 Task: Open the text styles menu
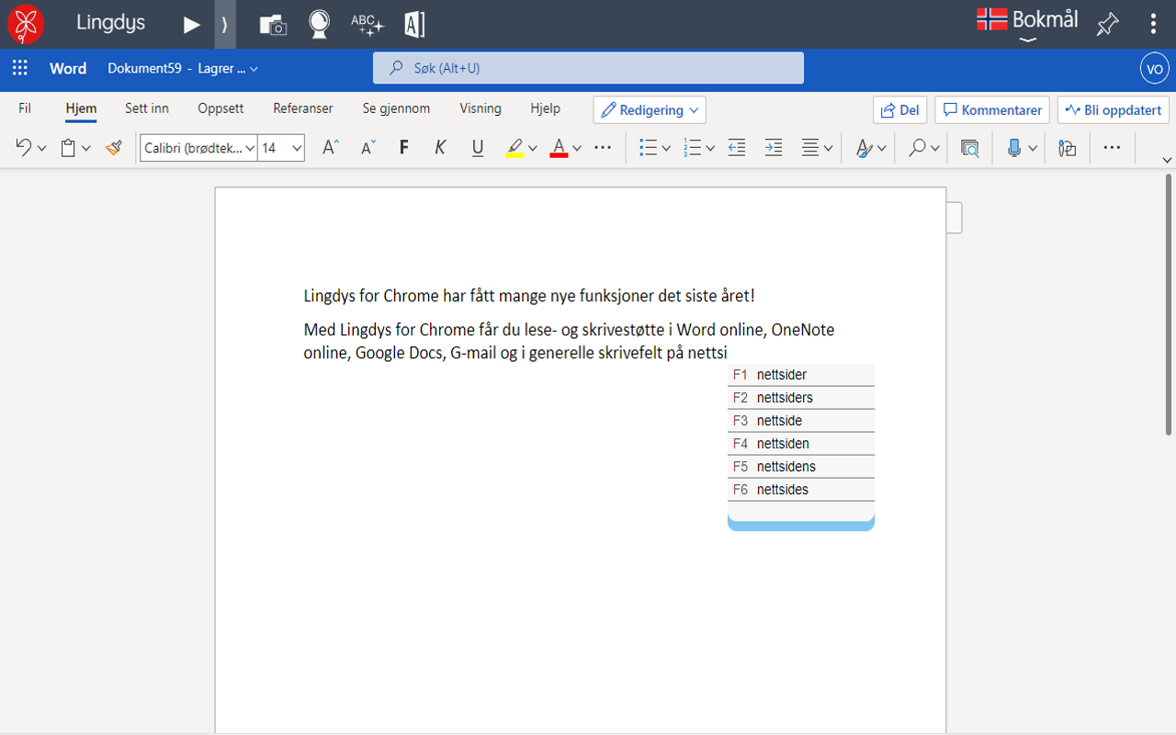871,147
